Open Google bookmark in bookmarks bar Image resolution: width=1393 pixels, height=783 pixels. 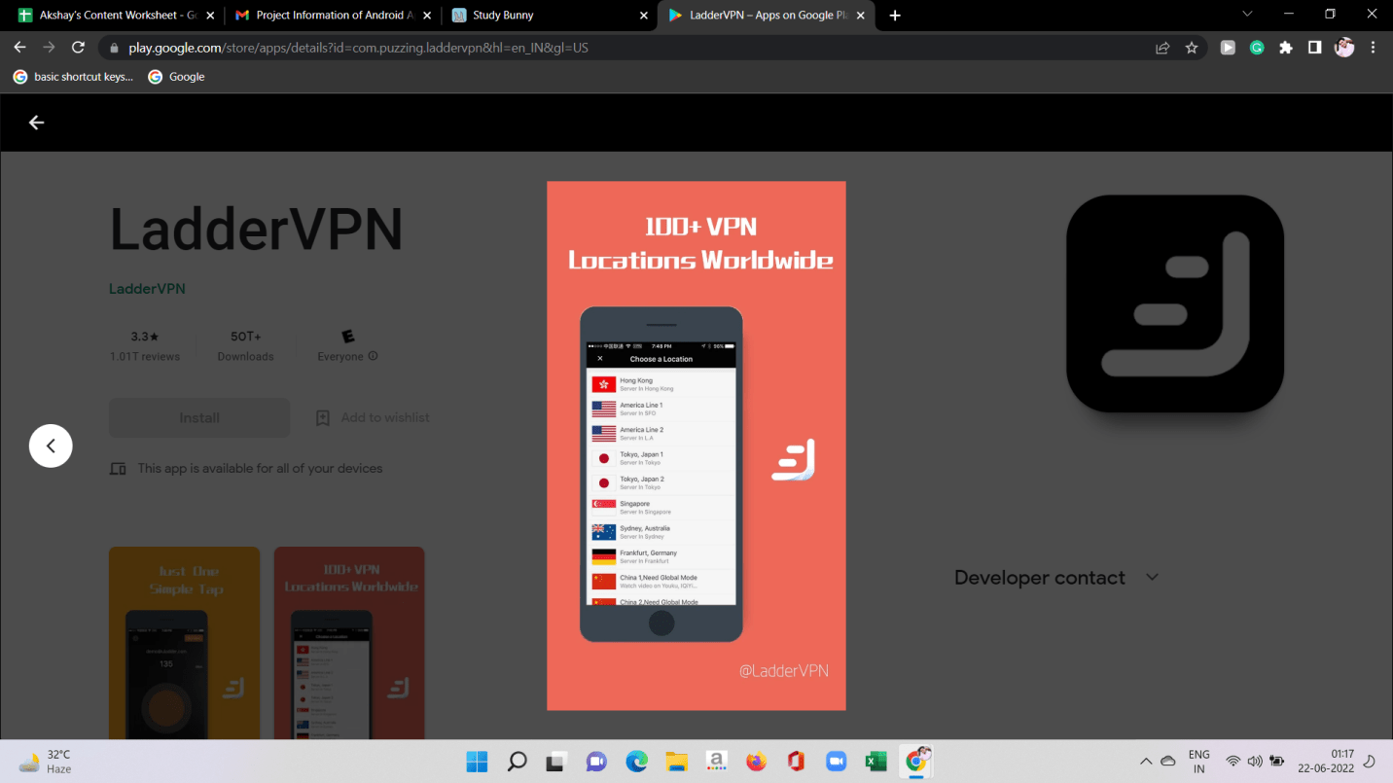[176, 77]
